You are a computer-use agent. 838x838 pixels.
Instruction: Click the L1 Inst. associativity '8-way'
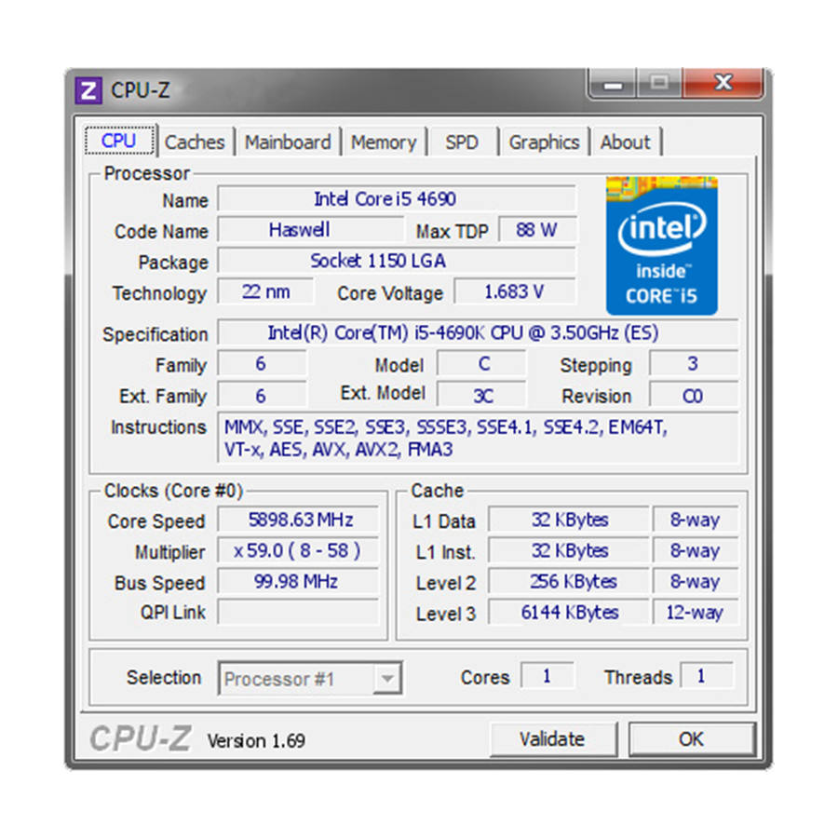pyautogui.click(x=696, y=550)
